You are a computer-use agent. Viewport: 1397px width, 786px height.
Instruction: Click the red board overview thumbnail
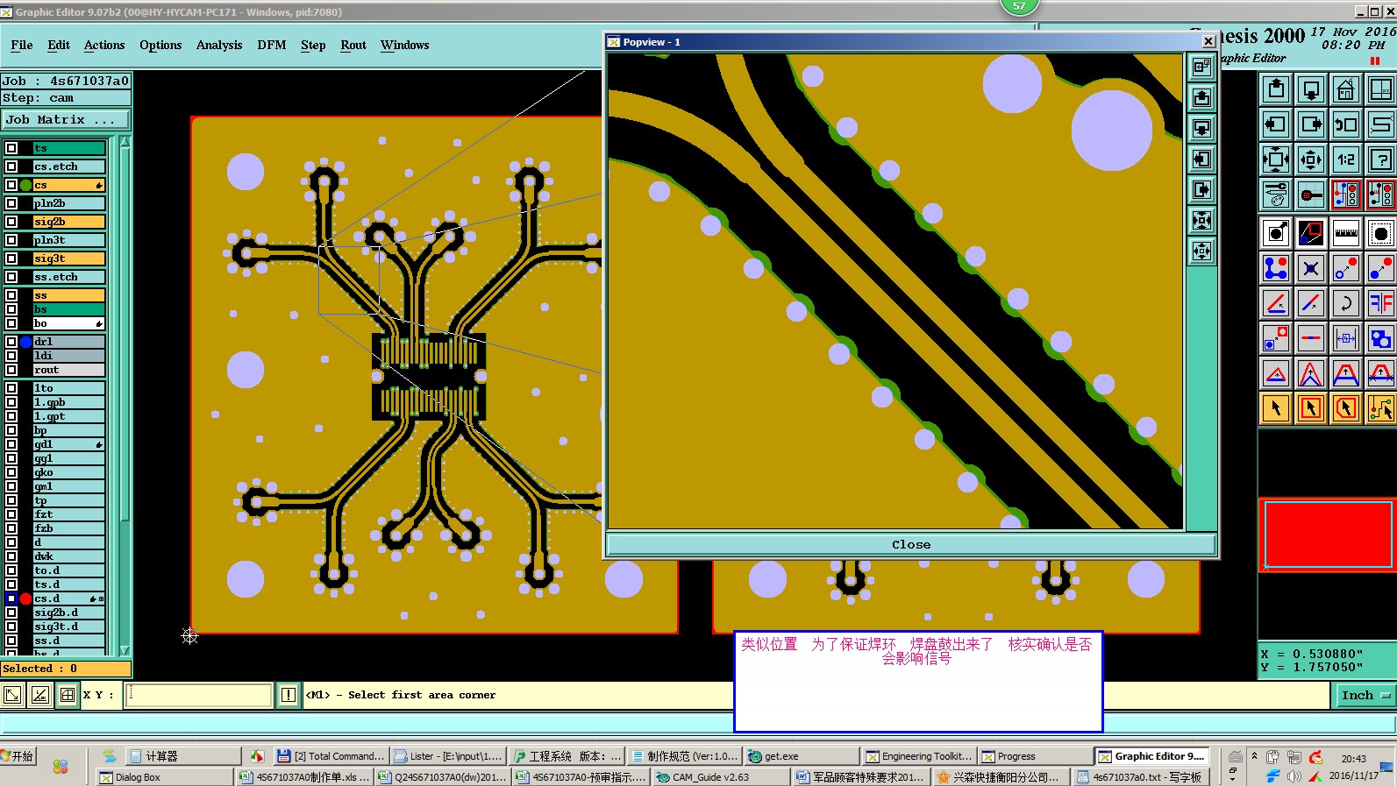pyautogui.click(x=1329, y=535)
